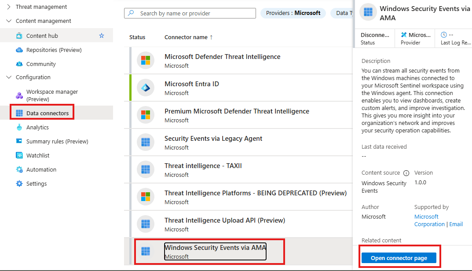Viewport: 472px width, 271px height.
Task: Click the Data connectors grid icon
Action: point(19,113)
